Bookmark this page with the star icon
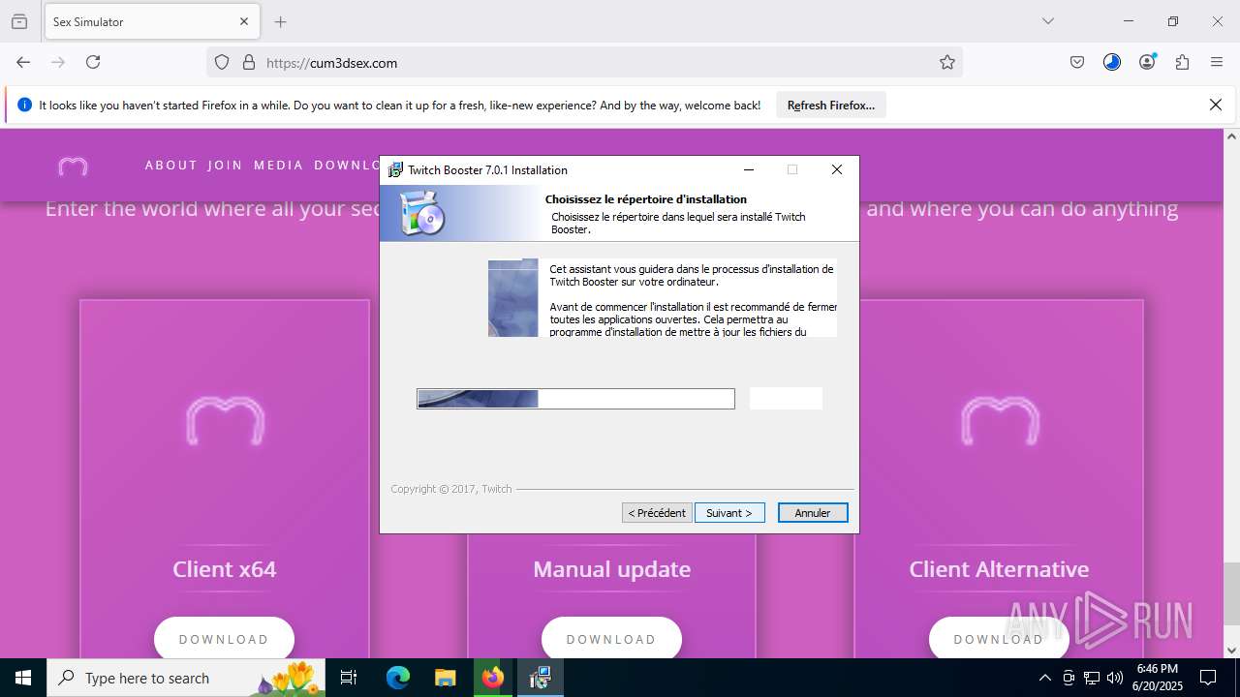 947,62
